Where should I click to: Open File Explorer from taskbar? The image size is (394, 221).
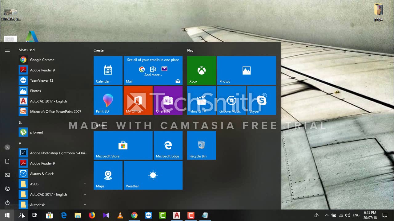(78, 215)
